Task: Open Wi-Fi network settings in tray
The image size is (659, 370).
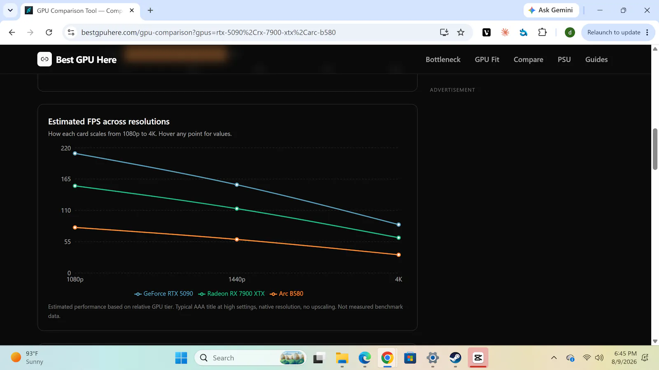Action: pos(587,358)
